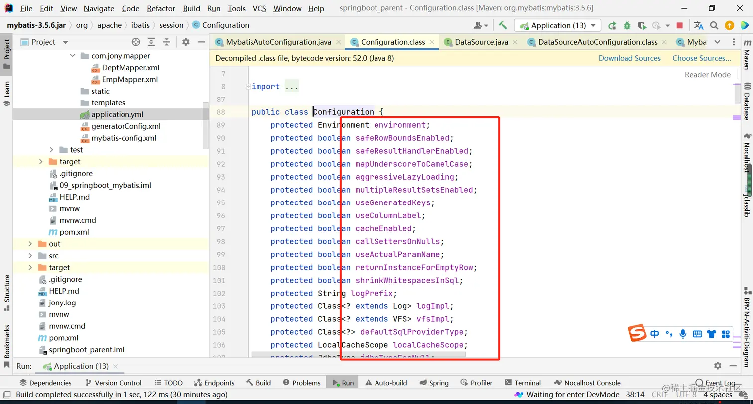
Task: Stop the running application with the red square
Action: pyautogui.click(x=680, y=25)
